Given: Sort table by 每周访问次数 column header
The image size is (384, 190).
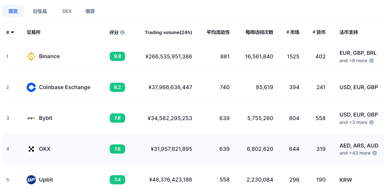Looking at the screenshot, I should click(x=259, y=33).
